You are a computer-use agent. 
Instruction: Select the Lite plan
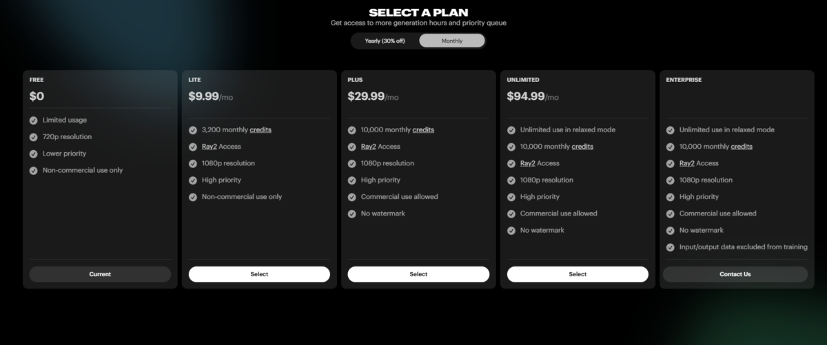tap(259, 274)
